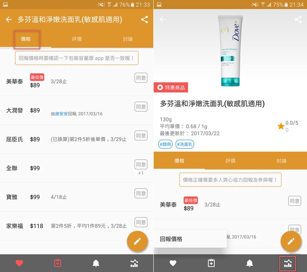Tap 寶雅 store name
The height and width of the screenshot is (272, 307).
coord(12,197)
